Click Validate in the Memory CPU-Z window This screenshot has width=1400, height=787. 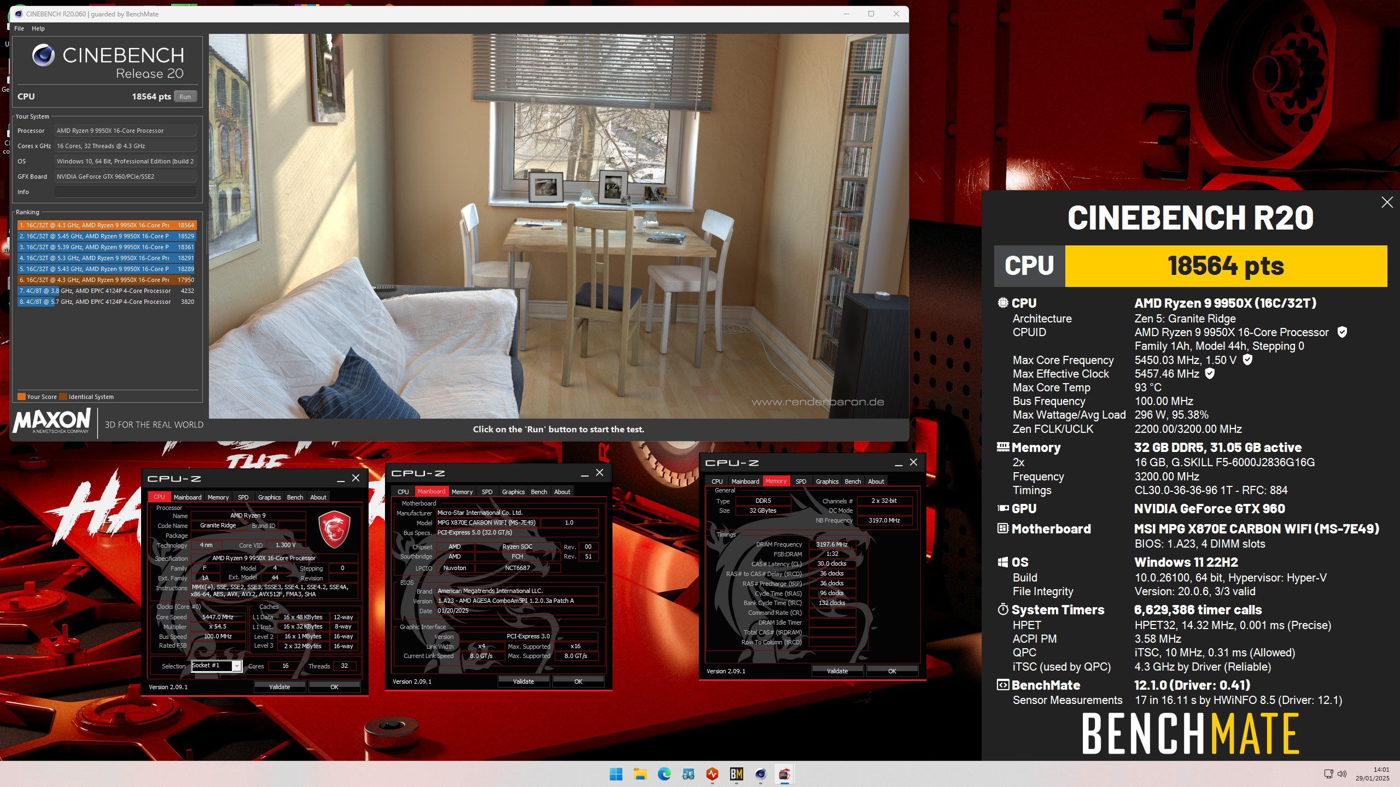(837, 671)
